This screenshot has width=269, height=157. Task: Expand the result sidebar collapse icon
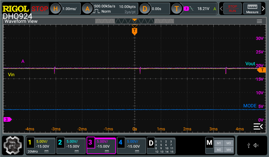point(258,126)
